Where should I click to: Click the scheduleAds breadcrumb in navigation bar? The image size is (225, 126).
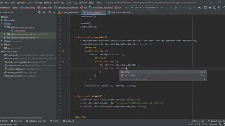pos(45,8)
